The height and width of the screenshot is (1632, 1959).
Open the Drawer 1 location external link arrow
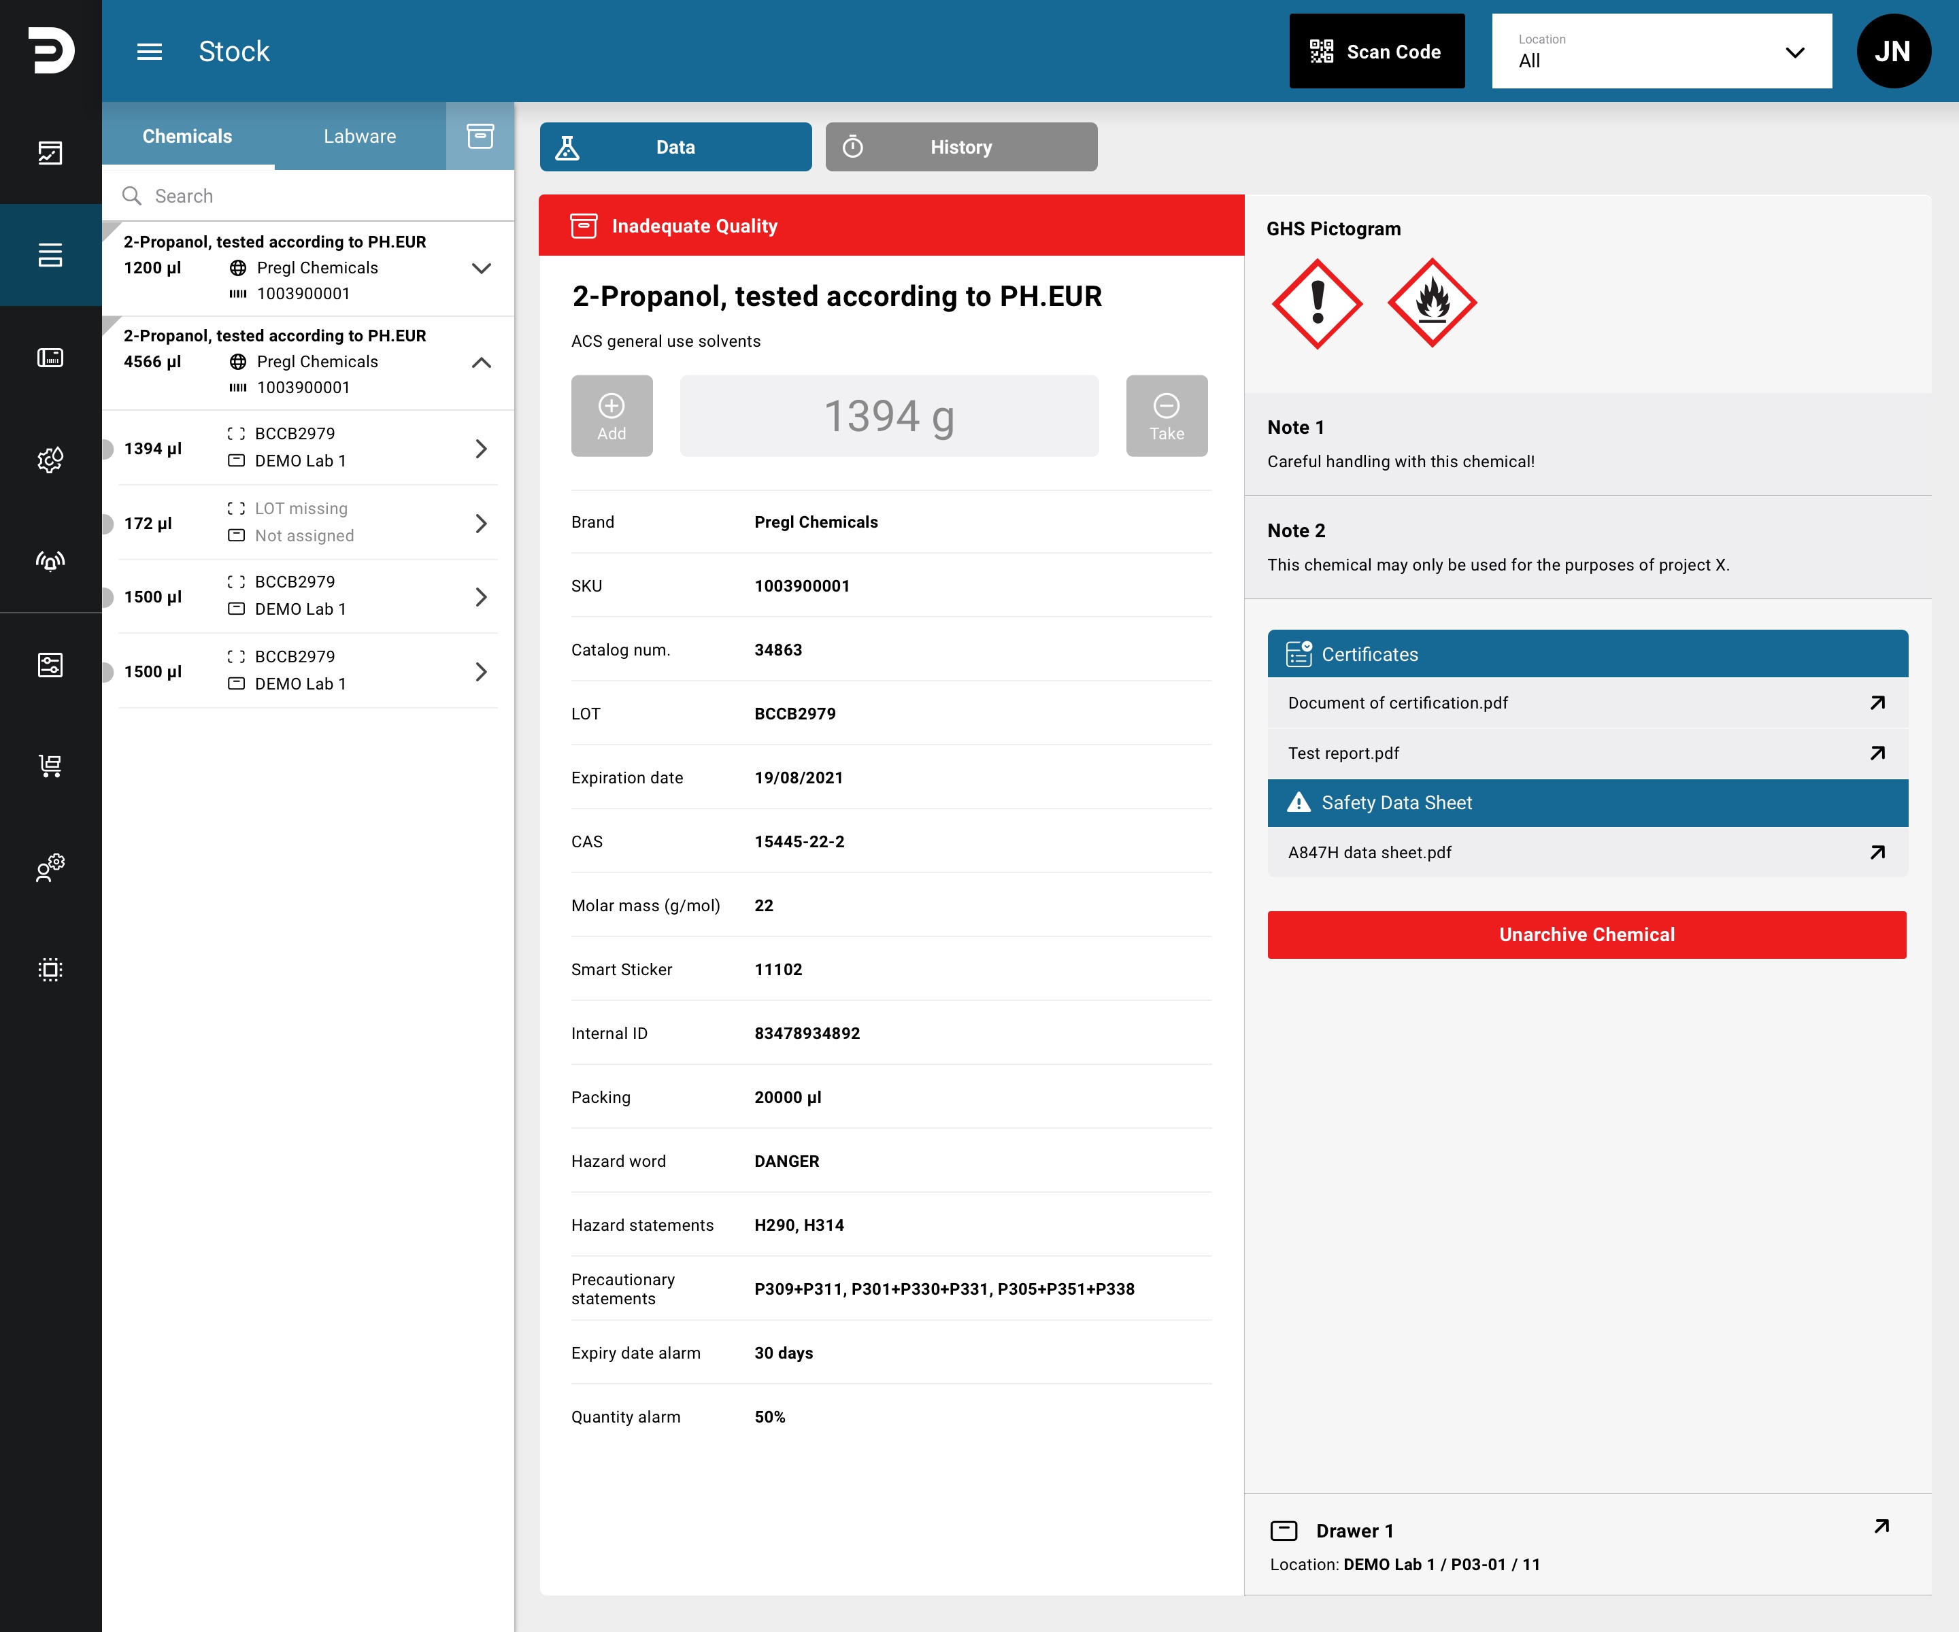click(x=1881, y=1527)
